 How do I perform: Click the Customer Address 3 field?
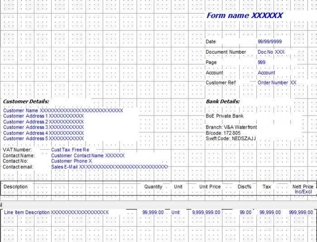tap(43, 127)
